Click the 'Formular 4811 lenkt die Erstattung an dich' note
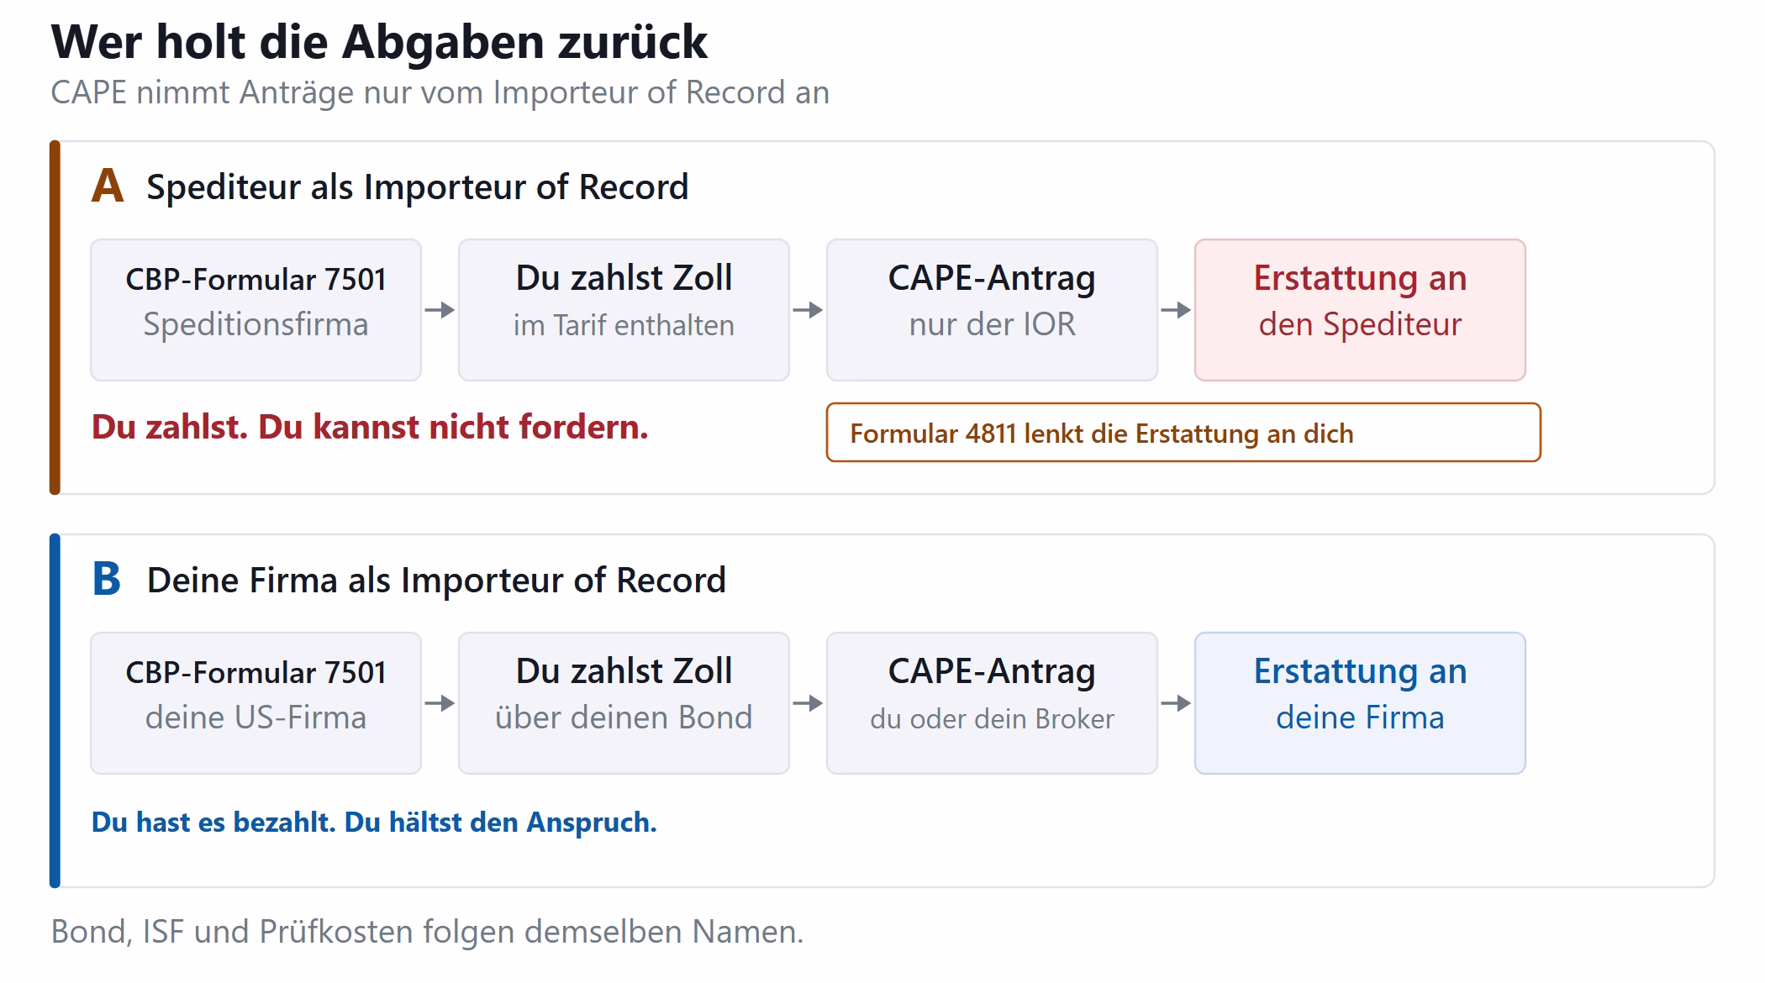Screen dimensions: 1765x983 pos(1183,433)
